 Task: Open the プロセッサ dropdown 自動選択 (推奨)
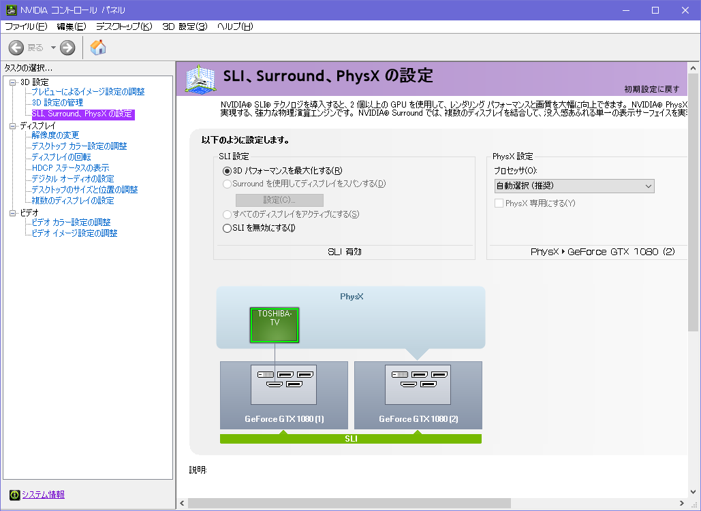(574, 186)
